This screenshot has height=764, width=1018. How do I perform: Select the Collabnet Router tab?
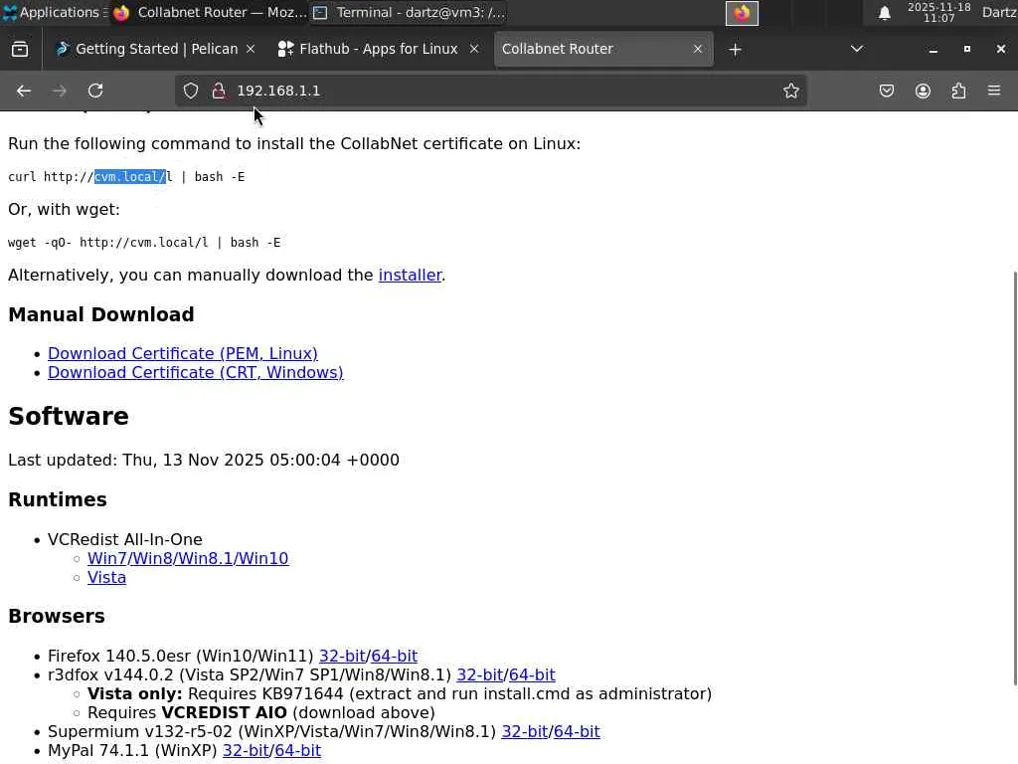click(x=603, y=50)
